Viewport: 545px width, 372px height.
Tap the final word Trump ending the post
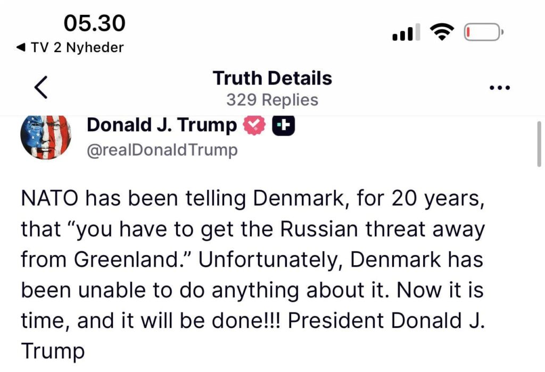(x=52, y=351)
